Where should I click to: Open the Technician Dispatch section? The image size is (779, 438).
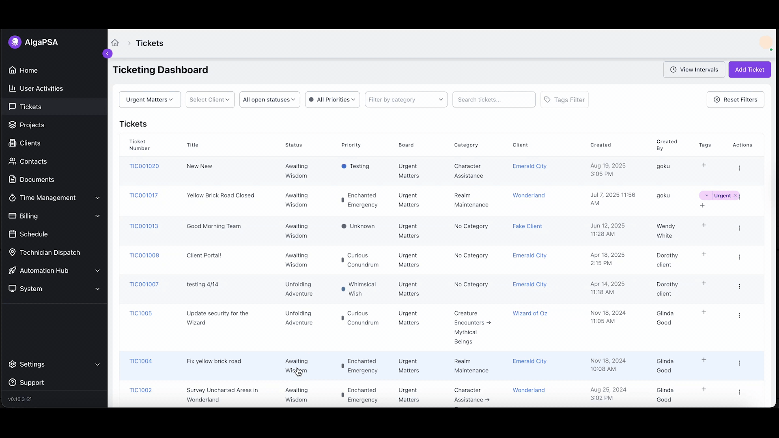(49, 252)
